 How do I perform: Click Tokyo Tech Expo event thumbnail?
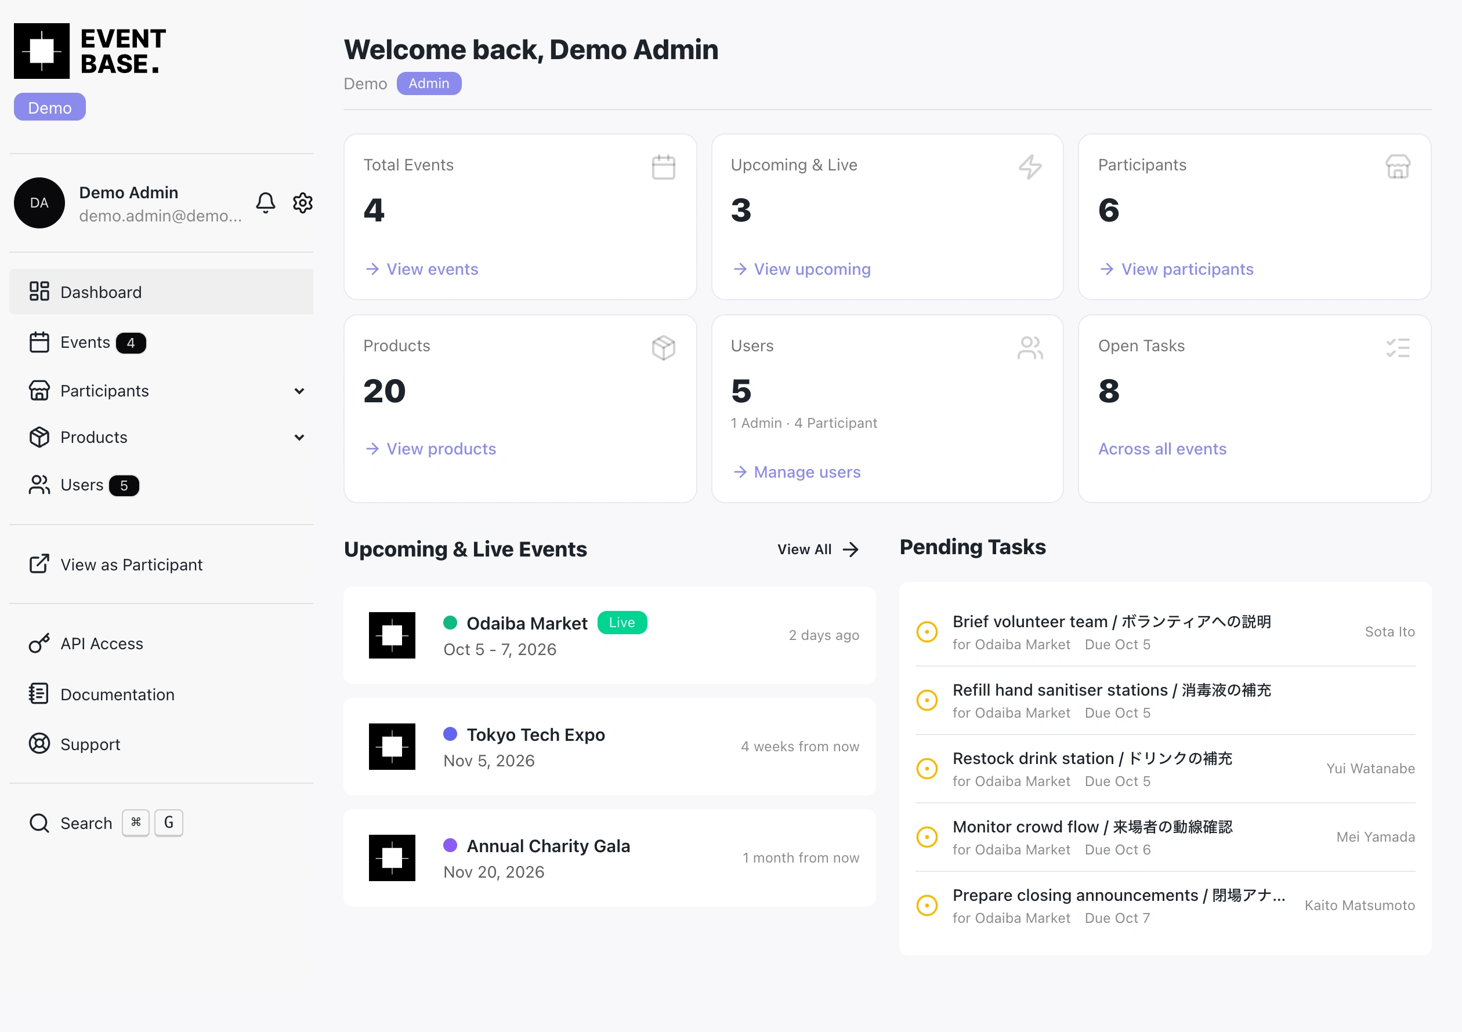(392, 747)
